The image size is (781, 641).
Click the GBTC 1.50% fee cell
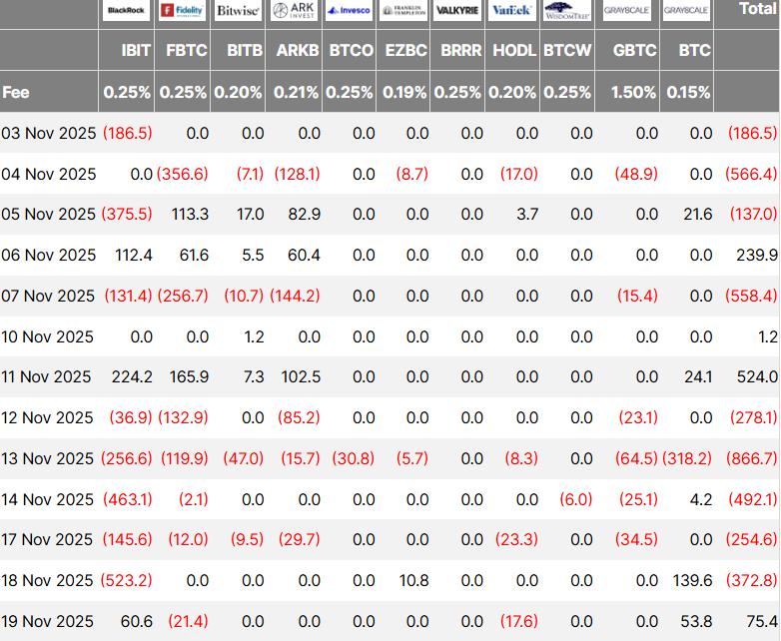click(x=634, y=92)
